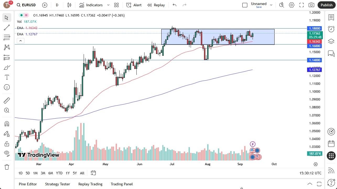Open chart settings with the gear icon
Viewport: 337px width, 189px height.
(291, 5)
